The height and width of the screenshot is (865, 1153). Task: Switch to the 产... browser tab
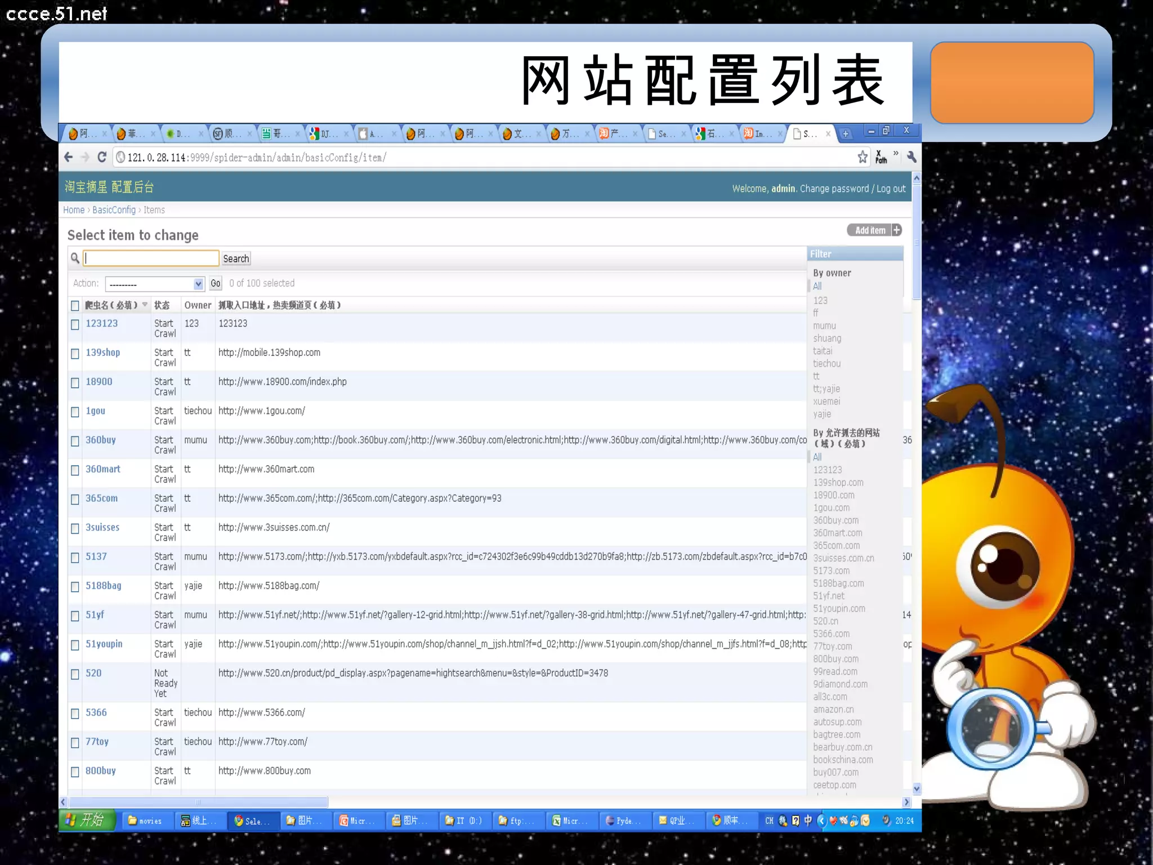[x=618, y=133]
